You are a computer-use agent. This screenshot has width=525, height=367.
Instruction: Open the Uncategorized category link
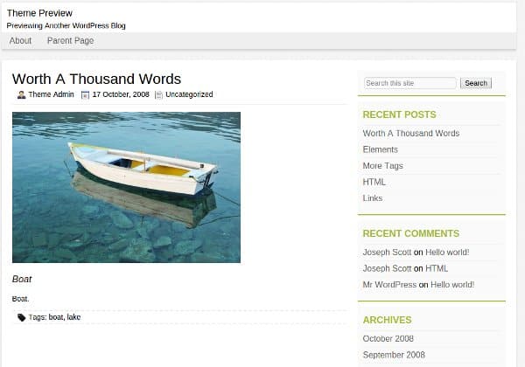click(189, 94)
